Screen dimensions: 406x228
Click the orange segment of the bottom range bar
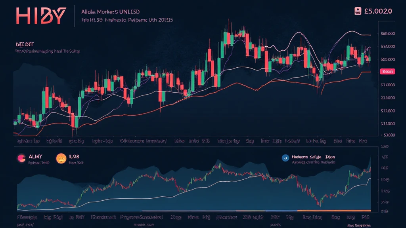[334, 211]
